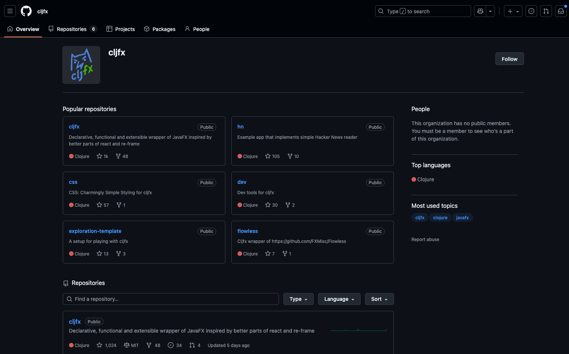The width and height of the screenshot is (569, 354).
Task: Click the cljfx organization avatar
Action: pyautogui.click(x=81, y=65)
